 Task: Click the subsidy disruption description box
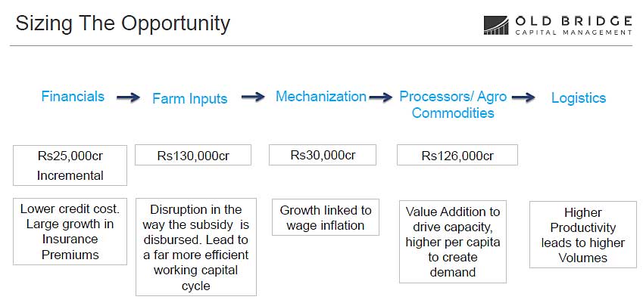click(195, 247)
